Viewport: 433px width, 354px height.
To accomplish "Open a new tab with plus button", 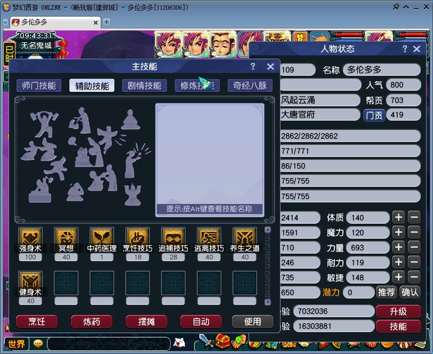I will point(107,22).
